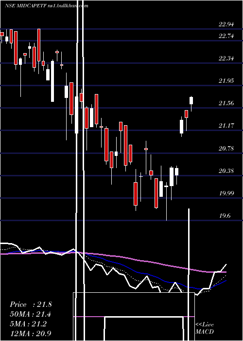Click the NSE MIDCAPETF chart title
The width and height of the screenshot is (243, 341).
[x=46, y=6]
